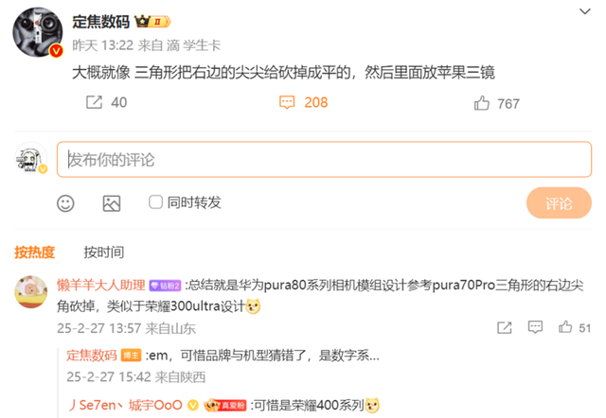Like 懒羊羊大人助理's comment with 51 likes
The width and height of the screenshot is (606, 418).
(x=565, y=327)
